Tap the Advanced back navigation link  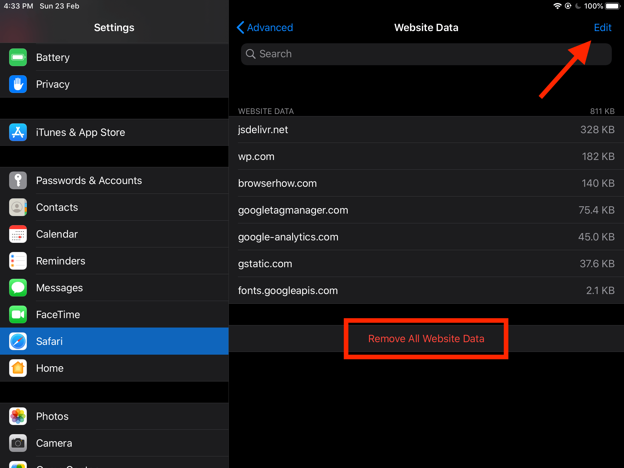264,27
